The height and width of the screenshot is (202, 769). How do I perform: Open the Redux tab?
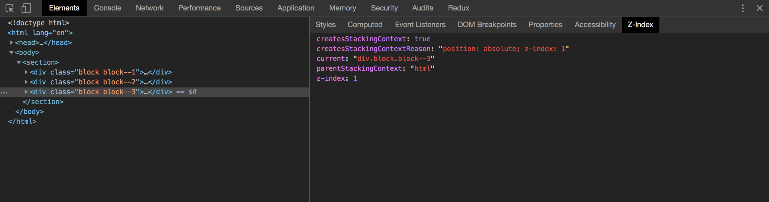click(x=458, y=8)
